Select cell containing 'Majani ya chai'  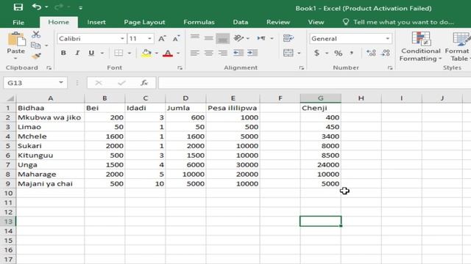click(x=50, y=183)
